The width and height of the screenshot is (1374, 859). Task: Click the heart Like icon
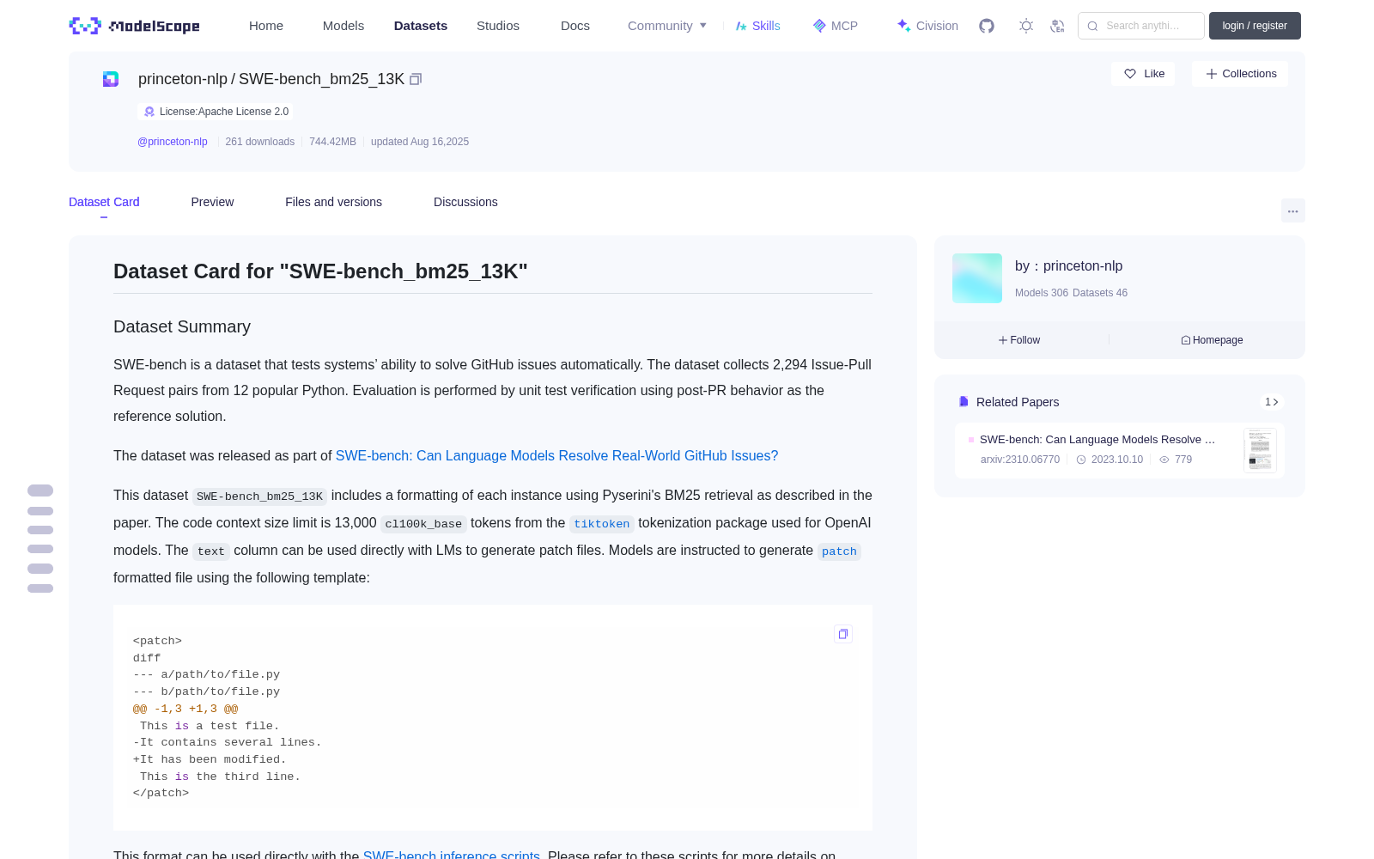tap(1130, 74)
